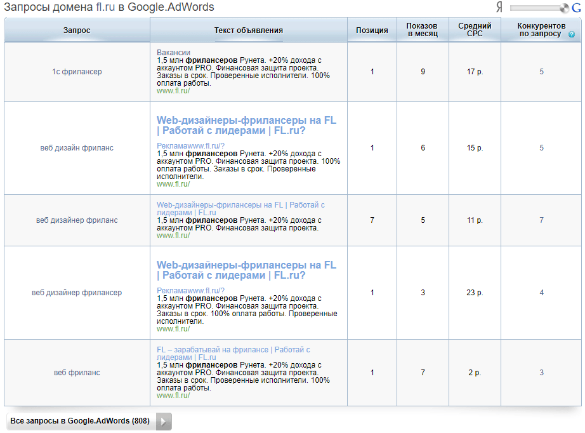
Task: Click ad headline in 'веб дизайнер фриланс' row
Action: tap(240, 209)
